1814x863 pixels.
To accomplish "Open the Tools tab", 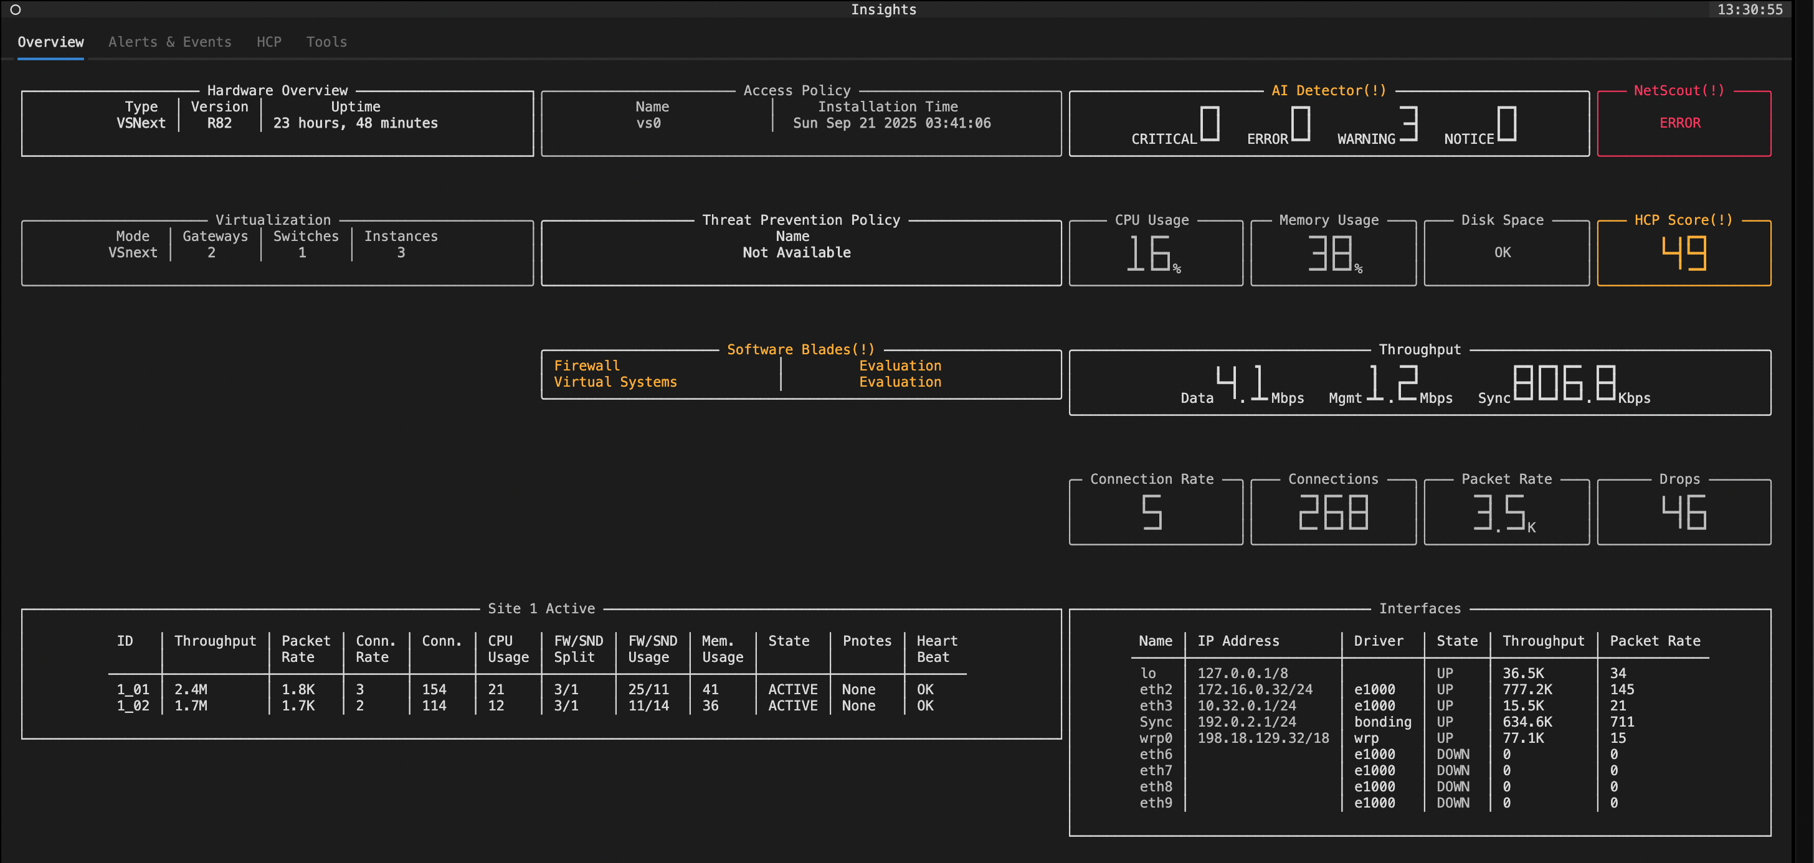I will tap(326, 42).
